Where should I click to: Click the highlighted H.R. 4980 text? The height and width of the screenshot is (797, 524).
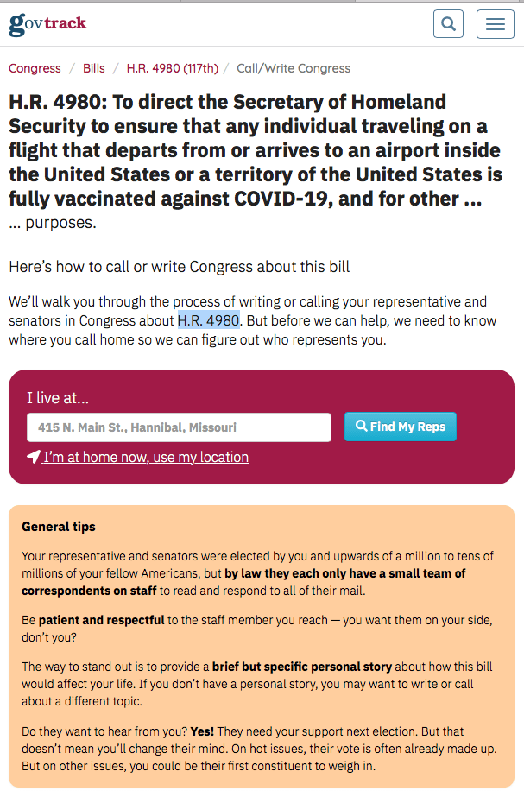[x=208, y=321]
